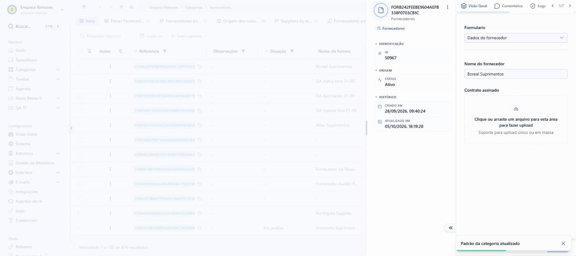Go home via the house icon in the top bar
576x256 pixels.
pos(132,7)
